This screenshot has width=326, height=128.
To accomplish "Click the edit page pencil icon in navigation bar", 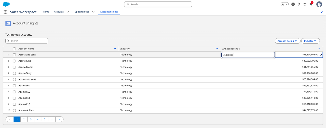I will pos(322,12).
